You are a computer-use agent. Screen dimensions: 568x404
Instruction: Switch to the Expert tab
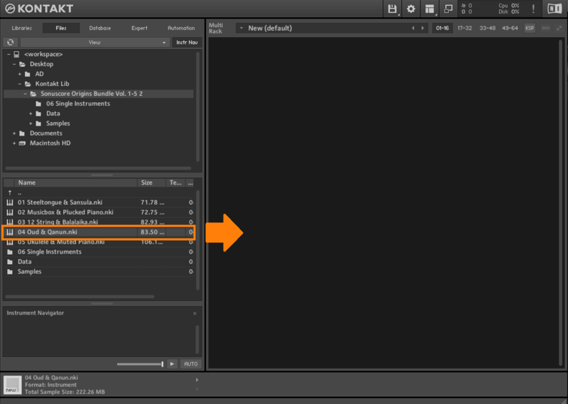pos(139,28)
